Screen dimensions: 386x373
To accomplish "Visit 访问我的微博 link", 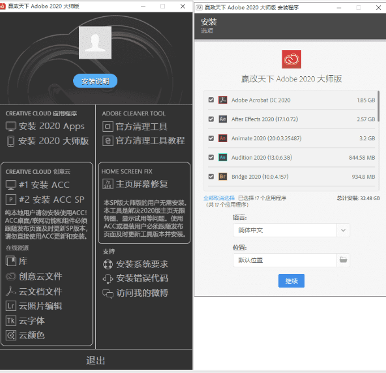I will point(136,293).
